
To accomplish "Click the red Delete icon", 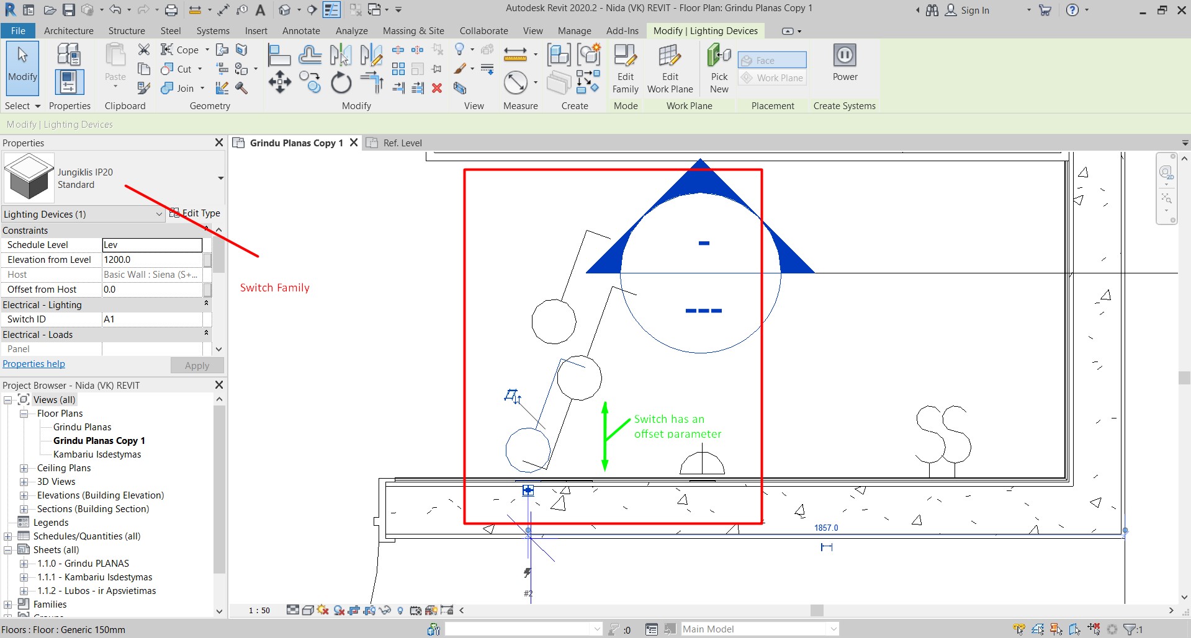I will (x=436, y=89).
